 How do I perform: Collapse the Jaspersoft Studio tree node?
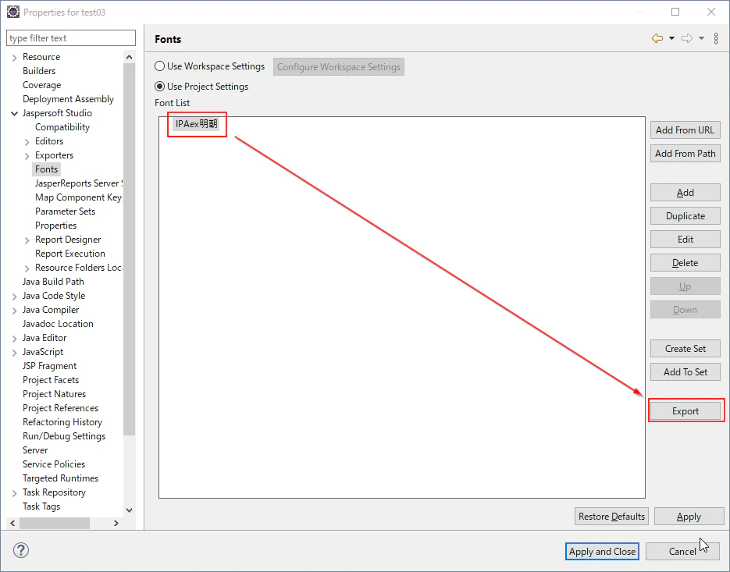click(14, 113)
